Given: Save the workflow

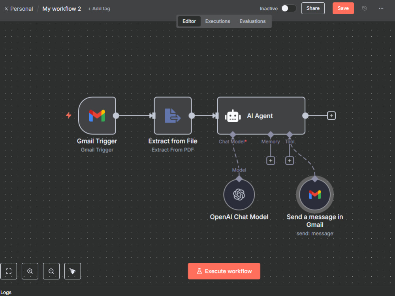Looking at the screenshot, I should click(343, 8).
